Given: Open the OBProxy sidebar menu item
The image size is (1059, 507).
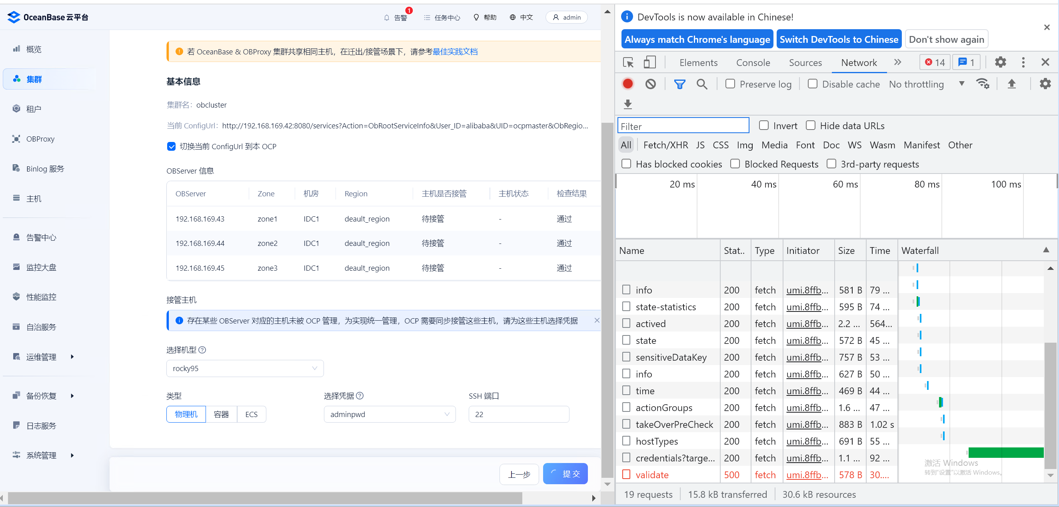Looking at the screenshot, I should 40,139.
